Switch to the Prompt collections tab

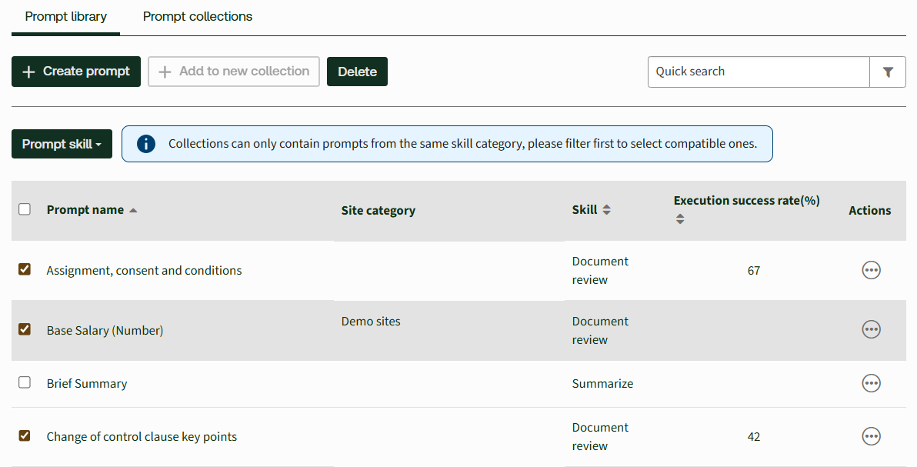tap(198, 16)
